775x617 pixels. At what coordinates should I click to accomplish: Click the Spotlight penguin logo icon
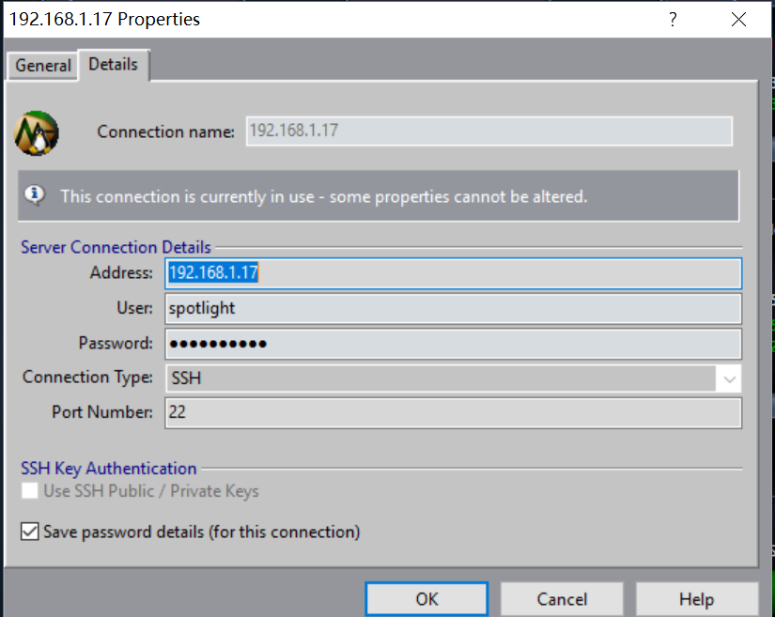pos(37,132)
